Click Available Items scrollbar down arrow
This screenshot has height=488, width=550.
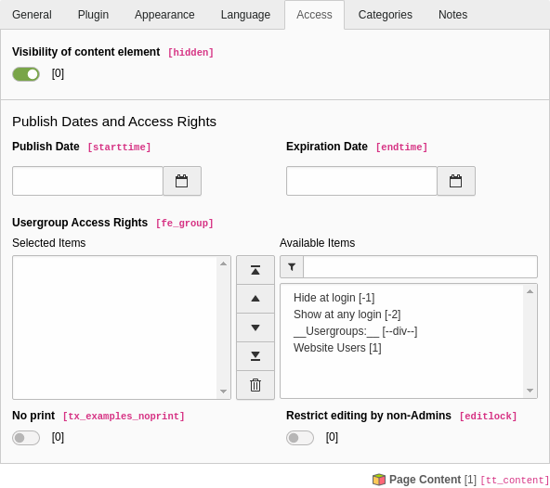[530, 391]
